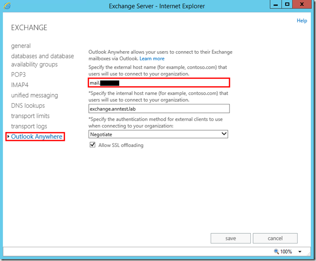Open the transport logs section
Screen dimensions: 316x261
(29, 126)
